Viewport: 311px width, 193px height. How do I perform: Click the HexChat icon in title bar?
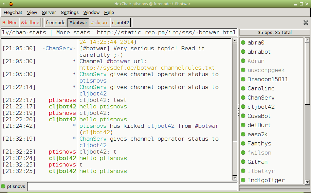click(11, 4)
